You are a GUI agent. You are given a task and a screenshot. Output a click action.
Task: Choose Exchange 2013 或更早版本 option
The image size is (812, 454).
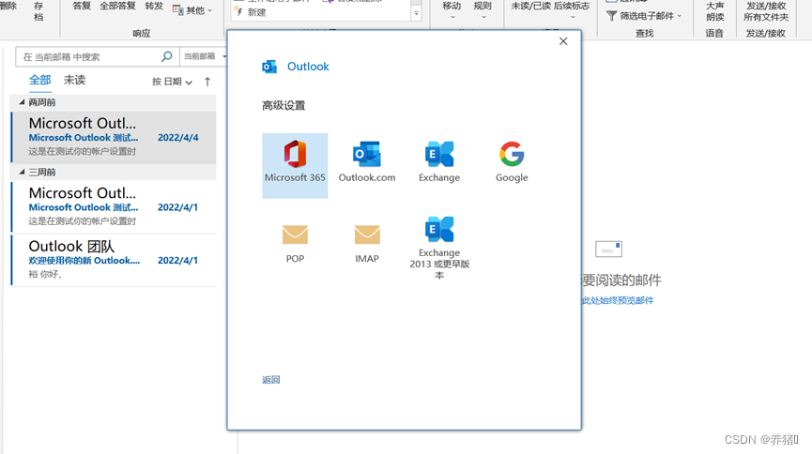(439, 248)
